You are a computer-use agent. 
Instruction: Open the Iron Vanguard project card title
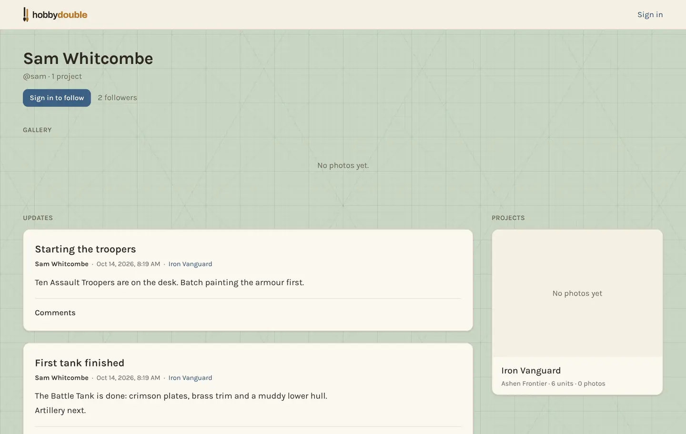(531, 370)
